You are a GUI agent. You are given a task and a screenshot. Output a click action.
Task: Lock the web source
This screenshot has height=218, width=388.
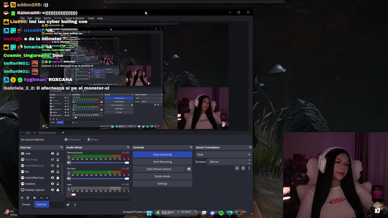[x=58, y=154]
